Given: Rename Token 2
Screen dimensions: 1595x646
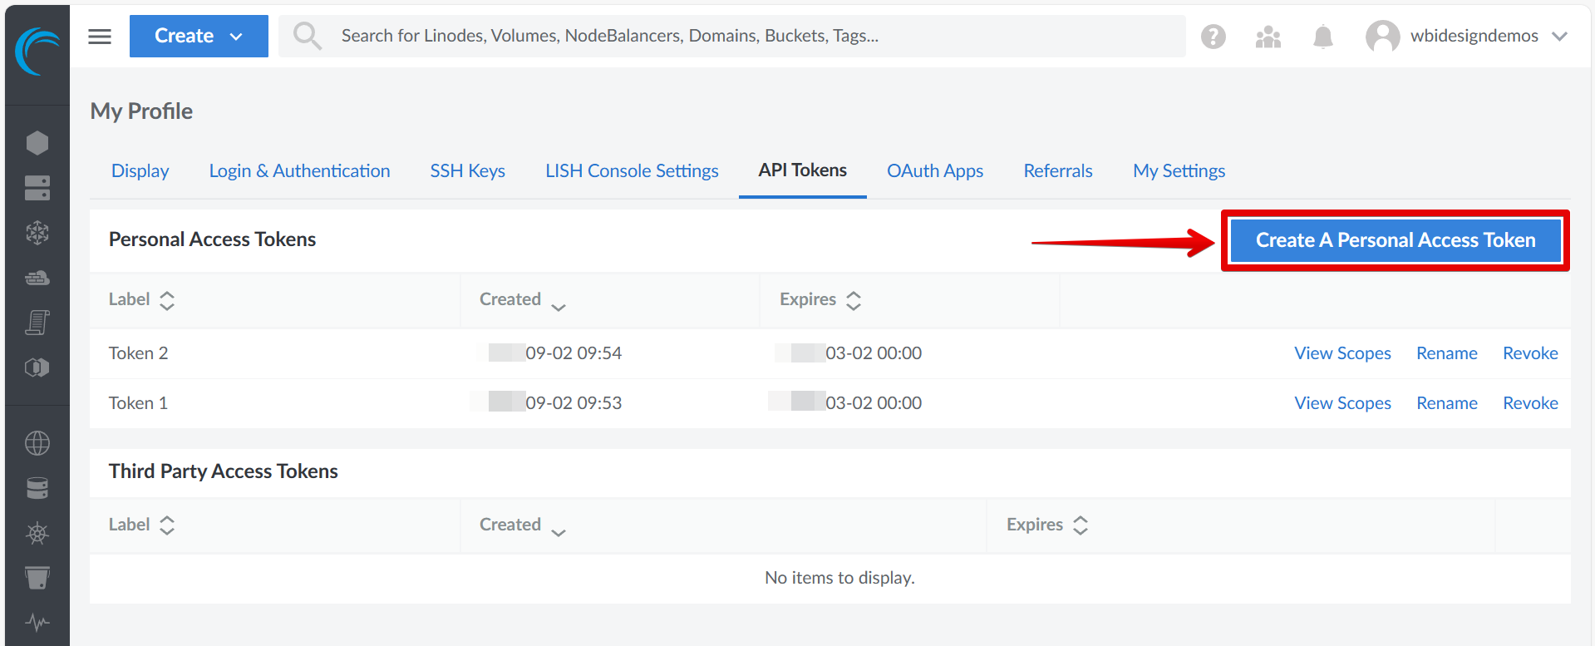Looking at the screenshot, I should click(x=1447, y=353).
